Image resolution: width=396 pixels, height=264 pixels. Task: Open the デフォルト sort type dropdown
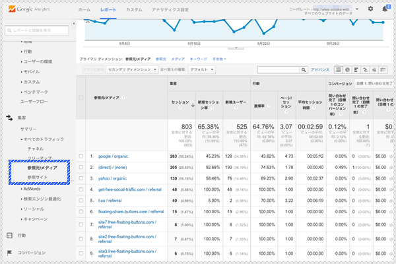pyautogui.click(x=201, y=69)
